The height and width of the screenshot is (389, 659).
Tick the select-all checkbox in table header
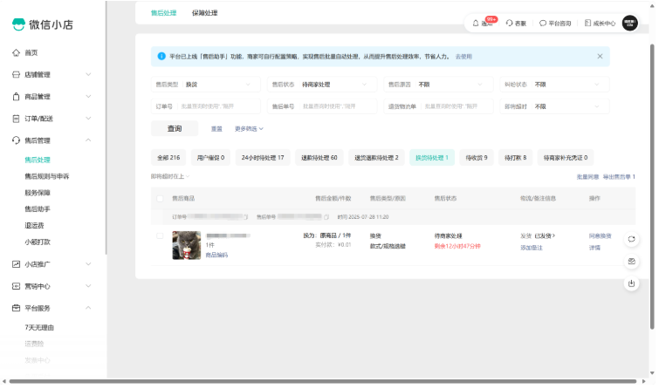160,199
